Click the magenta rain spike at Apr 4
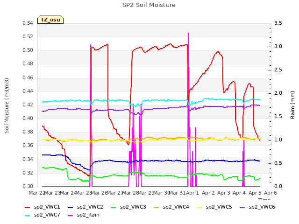 pos(243,164)
